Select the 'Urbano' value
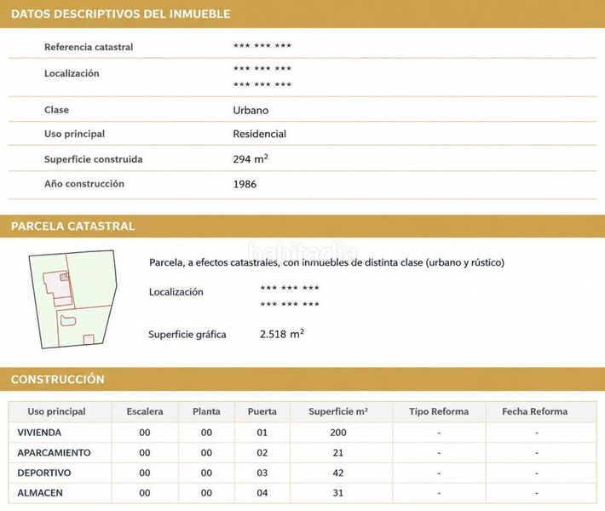 pyautogui.click(x=251, y=111)
